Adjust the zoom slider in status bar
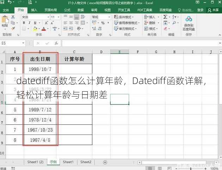The image size is (222, 170). [x=191, y=169]
